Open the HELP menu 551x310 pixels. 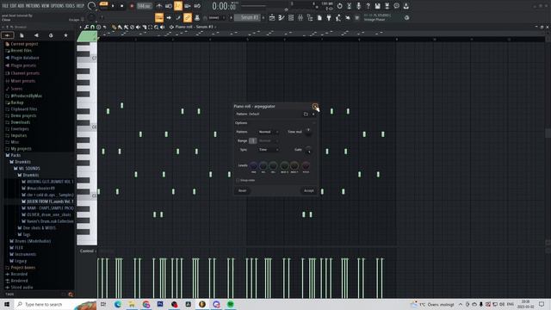click(x=80, y=6)
